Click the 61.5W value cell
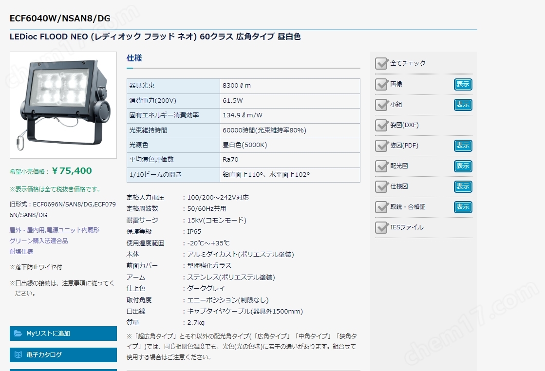 pos(290,101)
